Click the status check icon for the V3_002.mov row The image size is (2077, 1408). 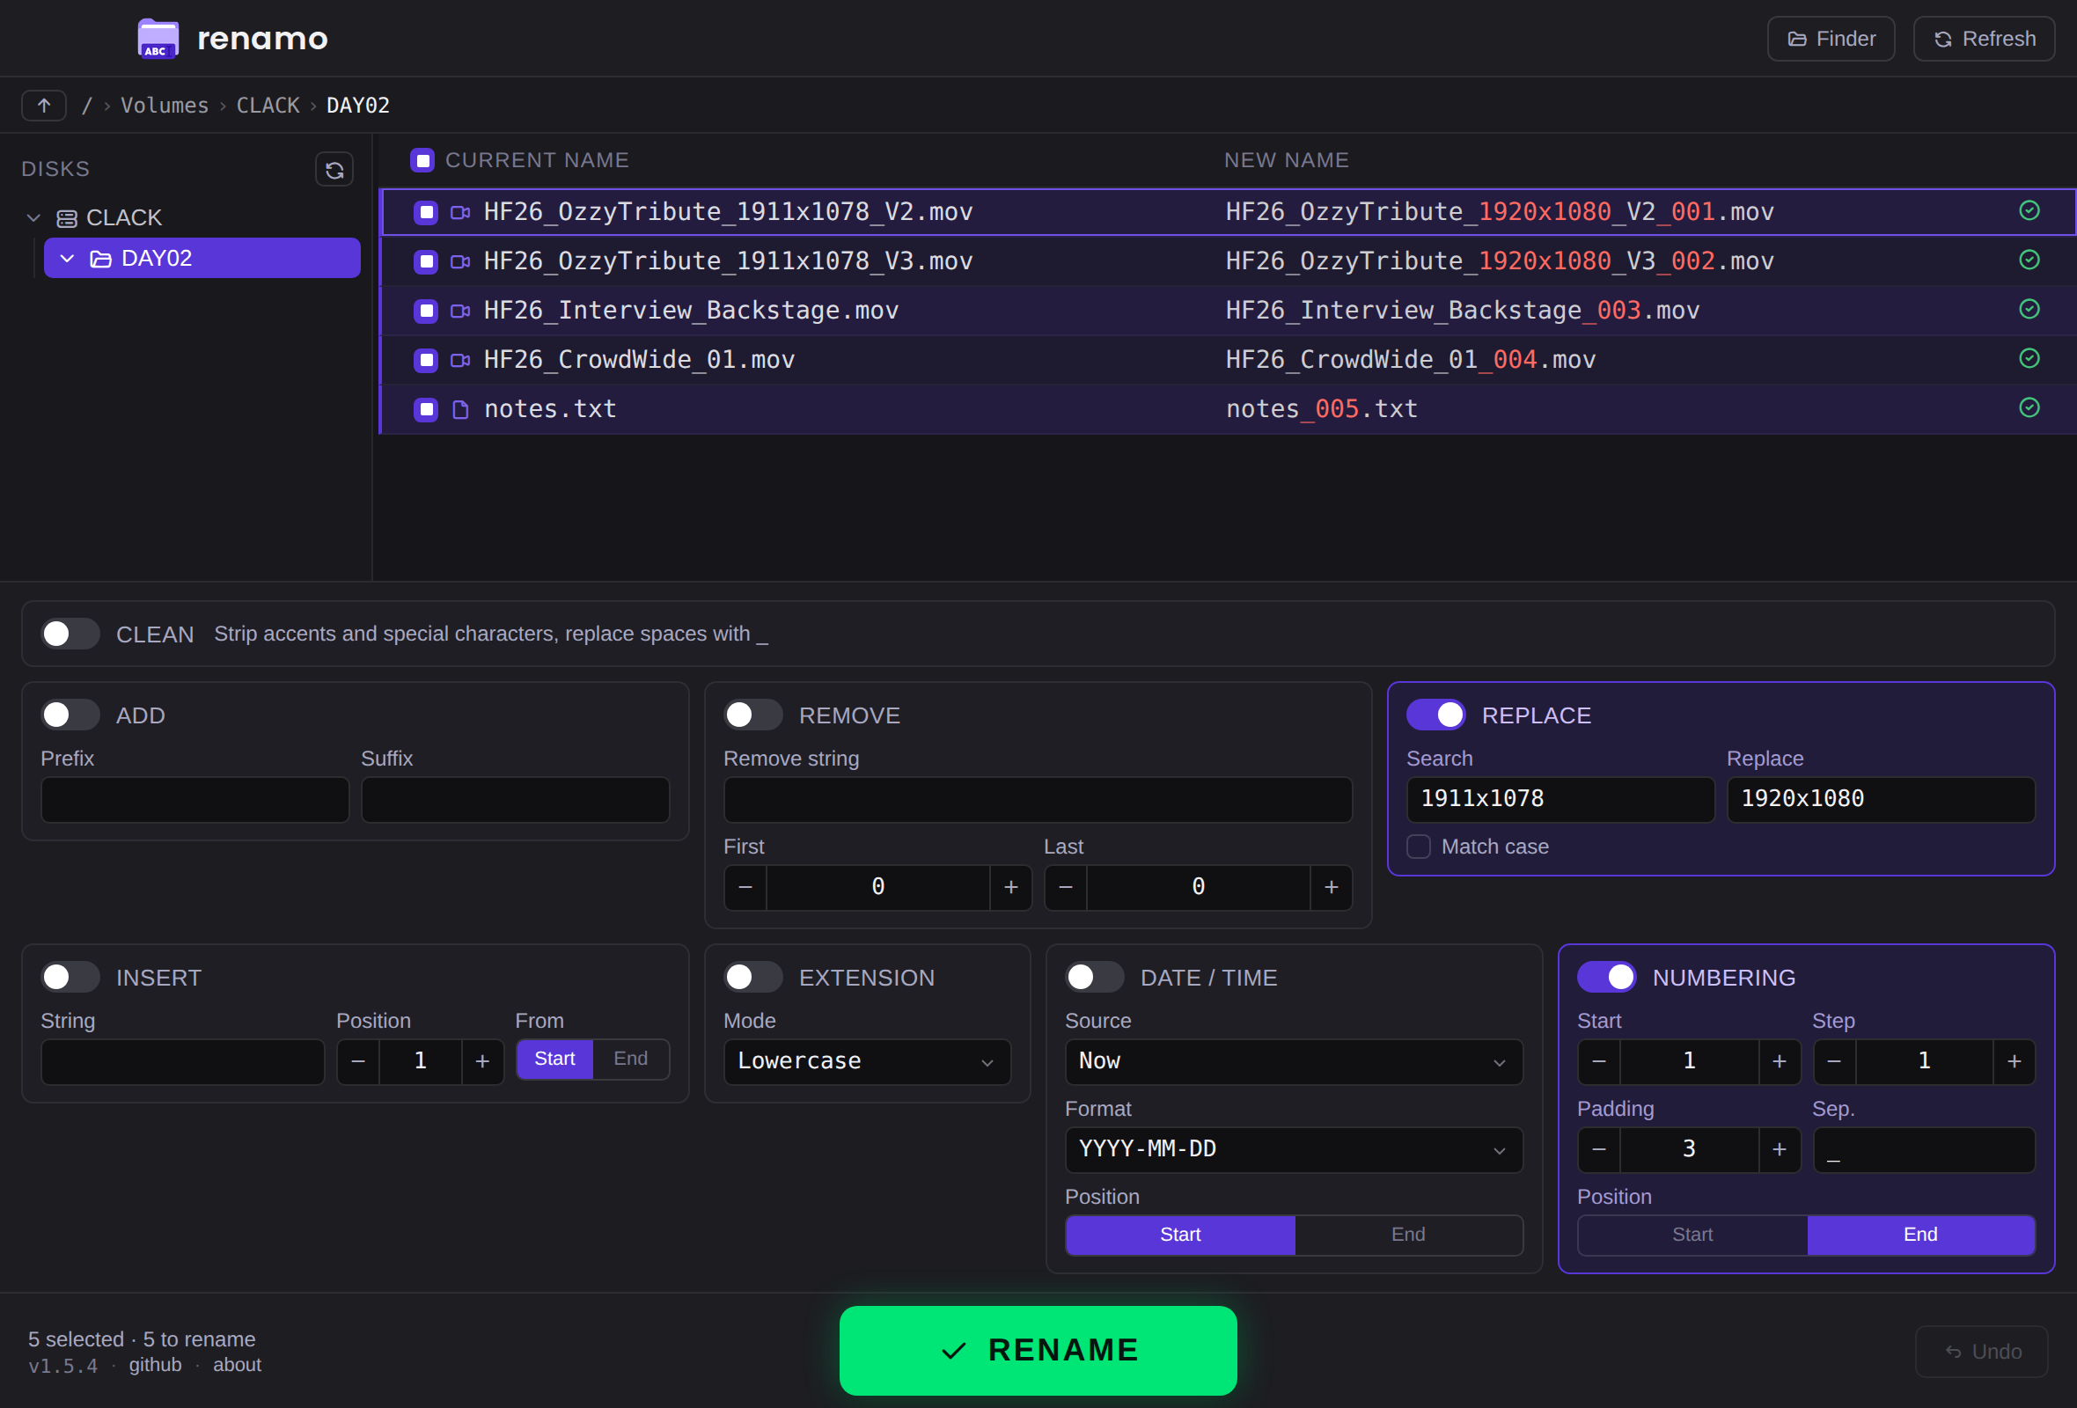[2029, 259]
